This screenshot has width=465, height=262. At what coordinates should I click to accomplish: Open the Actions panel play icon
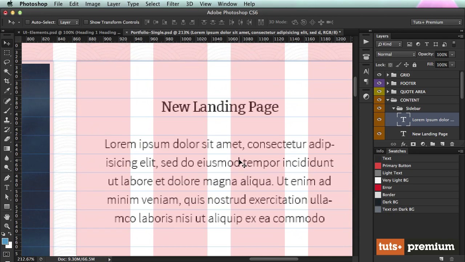[366, 42]
